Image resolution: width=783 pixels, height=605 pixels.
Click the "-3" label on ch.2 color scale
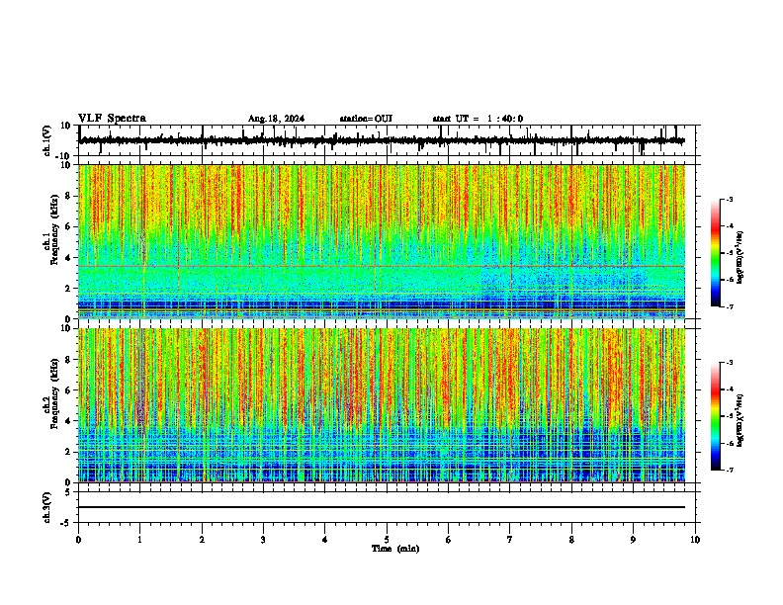pyautogui.click(x=729, y=363)
